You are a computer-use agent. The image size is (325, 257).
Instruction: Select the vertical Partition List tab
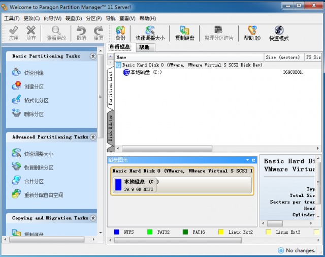point(111,88)
